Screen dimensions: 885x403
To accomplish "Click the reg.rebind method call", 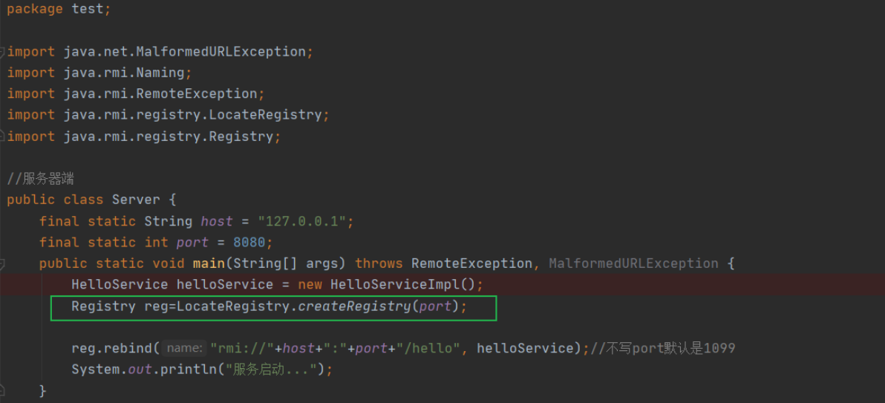I will click(x=112, y=348).
